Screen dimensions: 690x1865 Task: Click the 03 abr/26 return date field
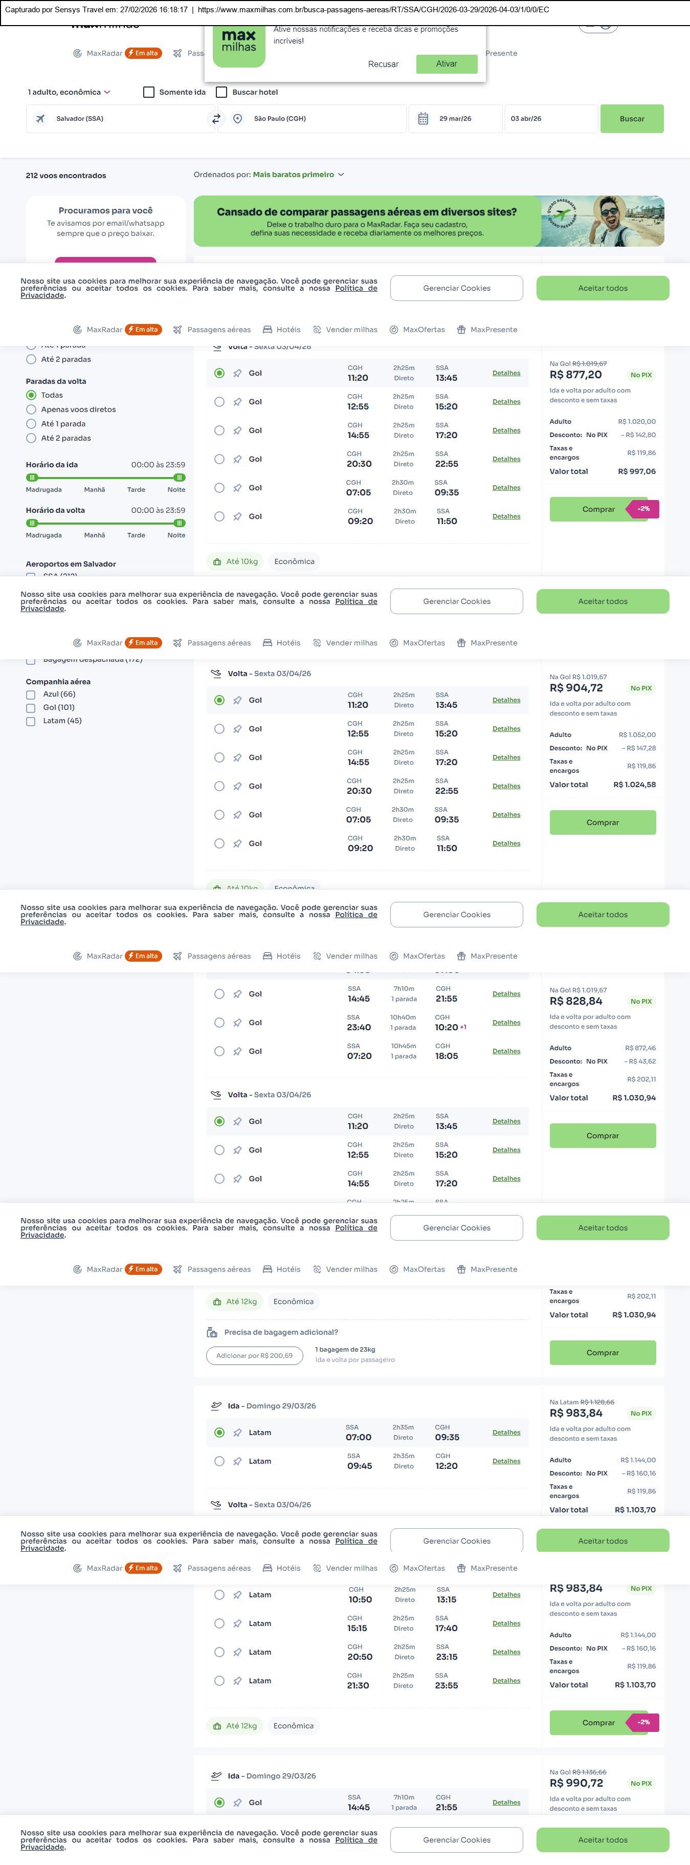coord(550,119)
